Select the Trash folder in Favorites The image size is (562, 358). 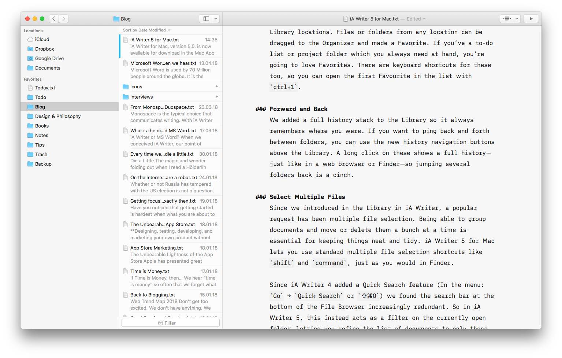pyautogui.click(x=41, y=154)
